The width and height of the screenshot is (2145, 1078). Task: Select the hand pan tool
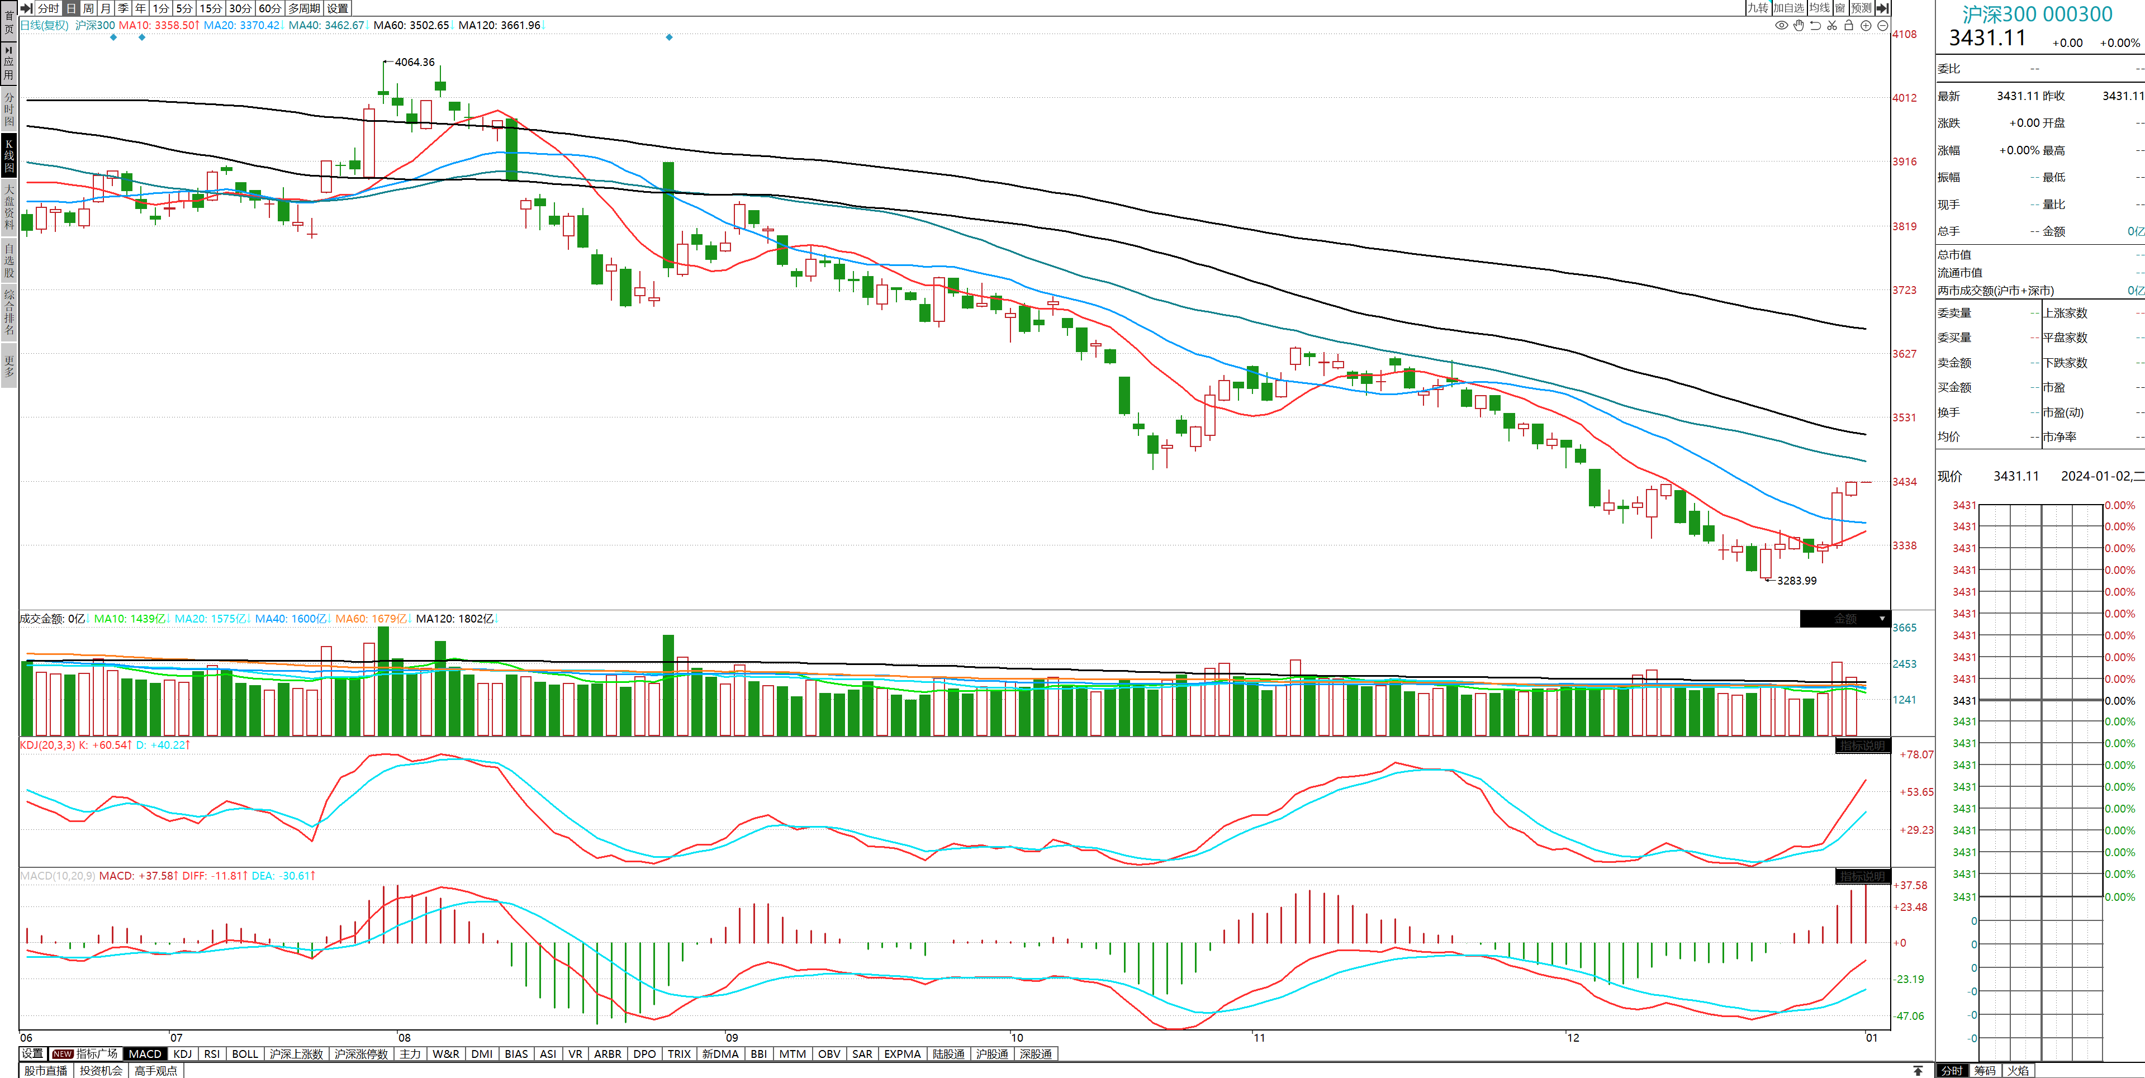1798,25
